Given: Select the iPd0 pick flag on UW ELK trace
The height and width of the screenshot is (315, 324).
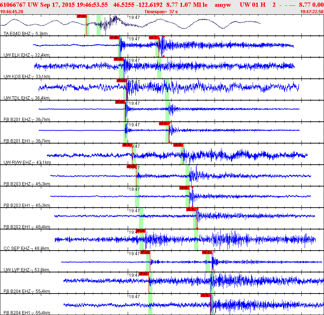Looking at the screenshot, I should (x=114, y=38).
